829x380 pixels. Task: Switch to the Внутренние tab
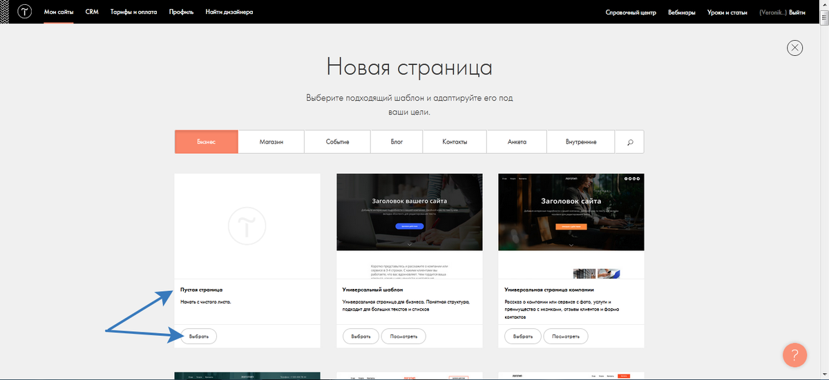click(581, 142)
